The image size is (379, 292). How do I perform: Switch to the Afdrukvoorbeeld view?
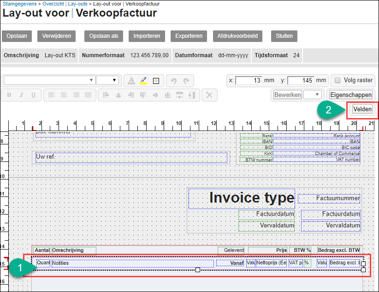pos(237,36)
